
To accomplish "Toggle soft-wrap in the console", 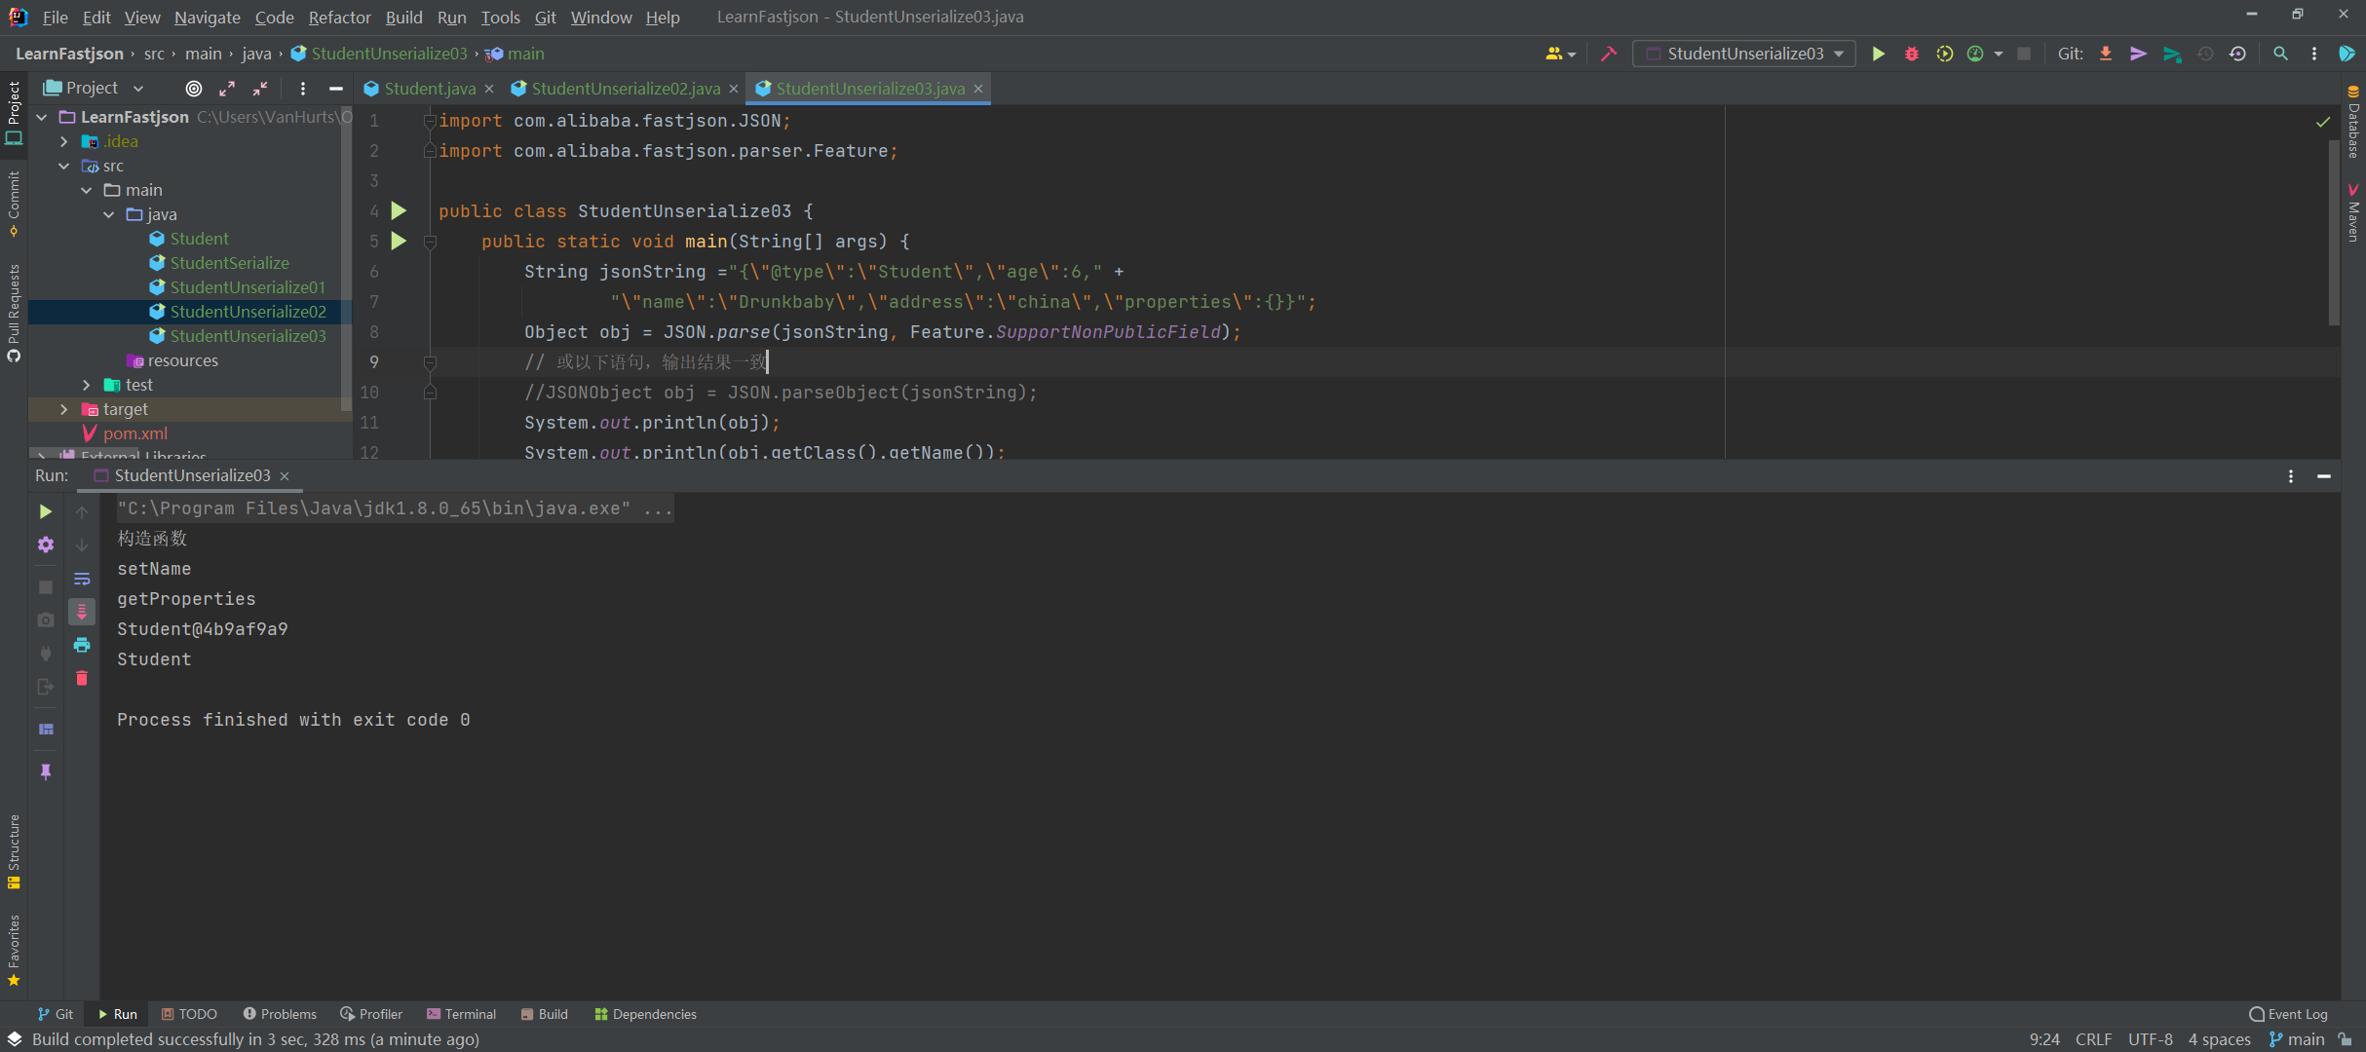I will coord(82,578).
